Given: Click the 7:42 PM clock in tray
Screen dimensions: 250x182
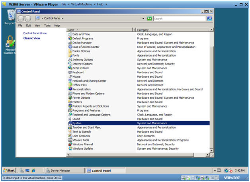Looking at the screenshot, I should (240, 170).
